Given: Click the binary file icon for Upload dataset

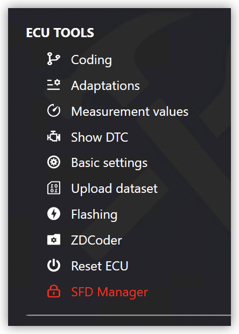Looking at the screenshot, I should point(54,188).
